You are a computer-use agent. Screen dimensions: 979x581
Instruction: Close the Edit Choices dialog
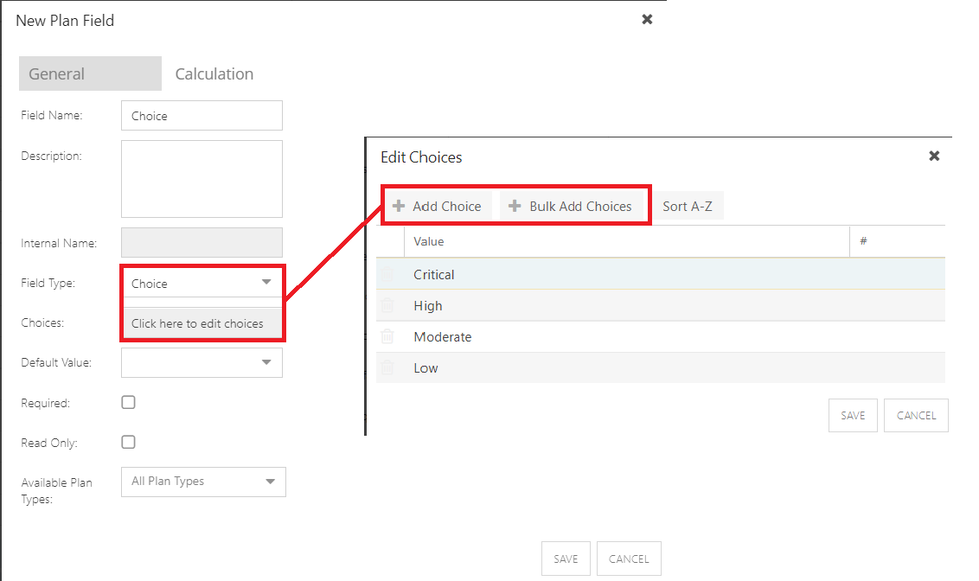[934, 156]
